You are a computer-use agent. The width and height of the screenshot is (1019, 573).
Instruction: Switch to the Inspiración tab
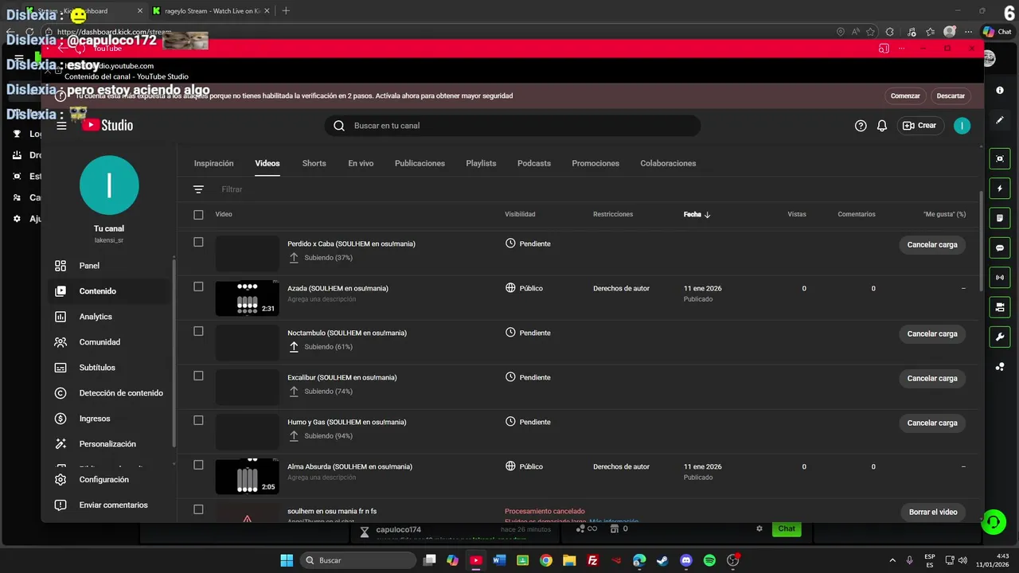click(214, 163)
